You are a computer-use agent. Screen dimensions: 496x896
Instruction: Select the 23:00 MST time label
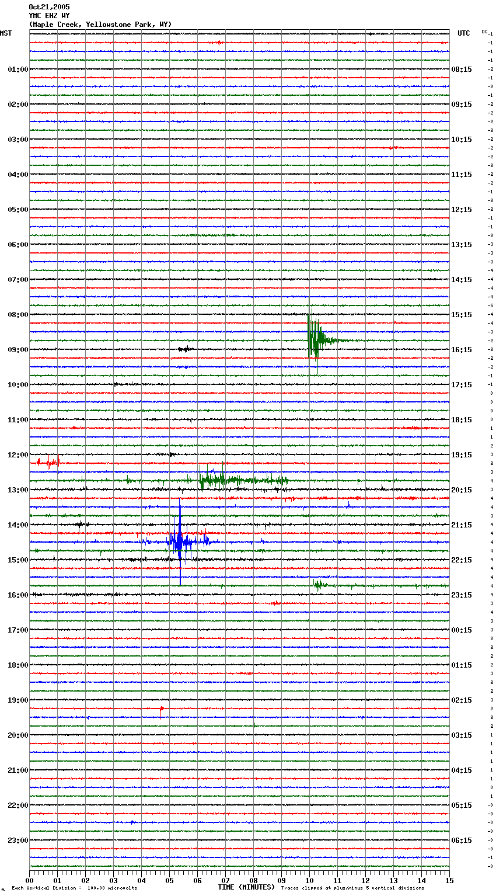coord(18,841)
